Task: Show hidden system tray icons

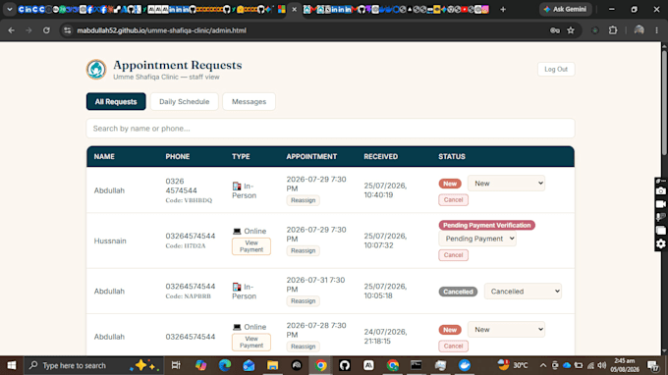Action: tap(542, 365)
